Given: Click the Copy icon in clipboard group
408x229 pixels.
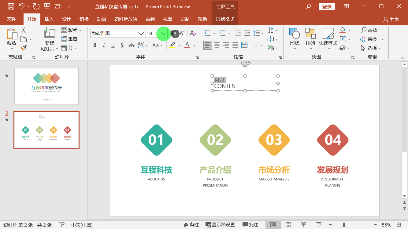Looking at the screenshot, I should coord(24,39).
